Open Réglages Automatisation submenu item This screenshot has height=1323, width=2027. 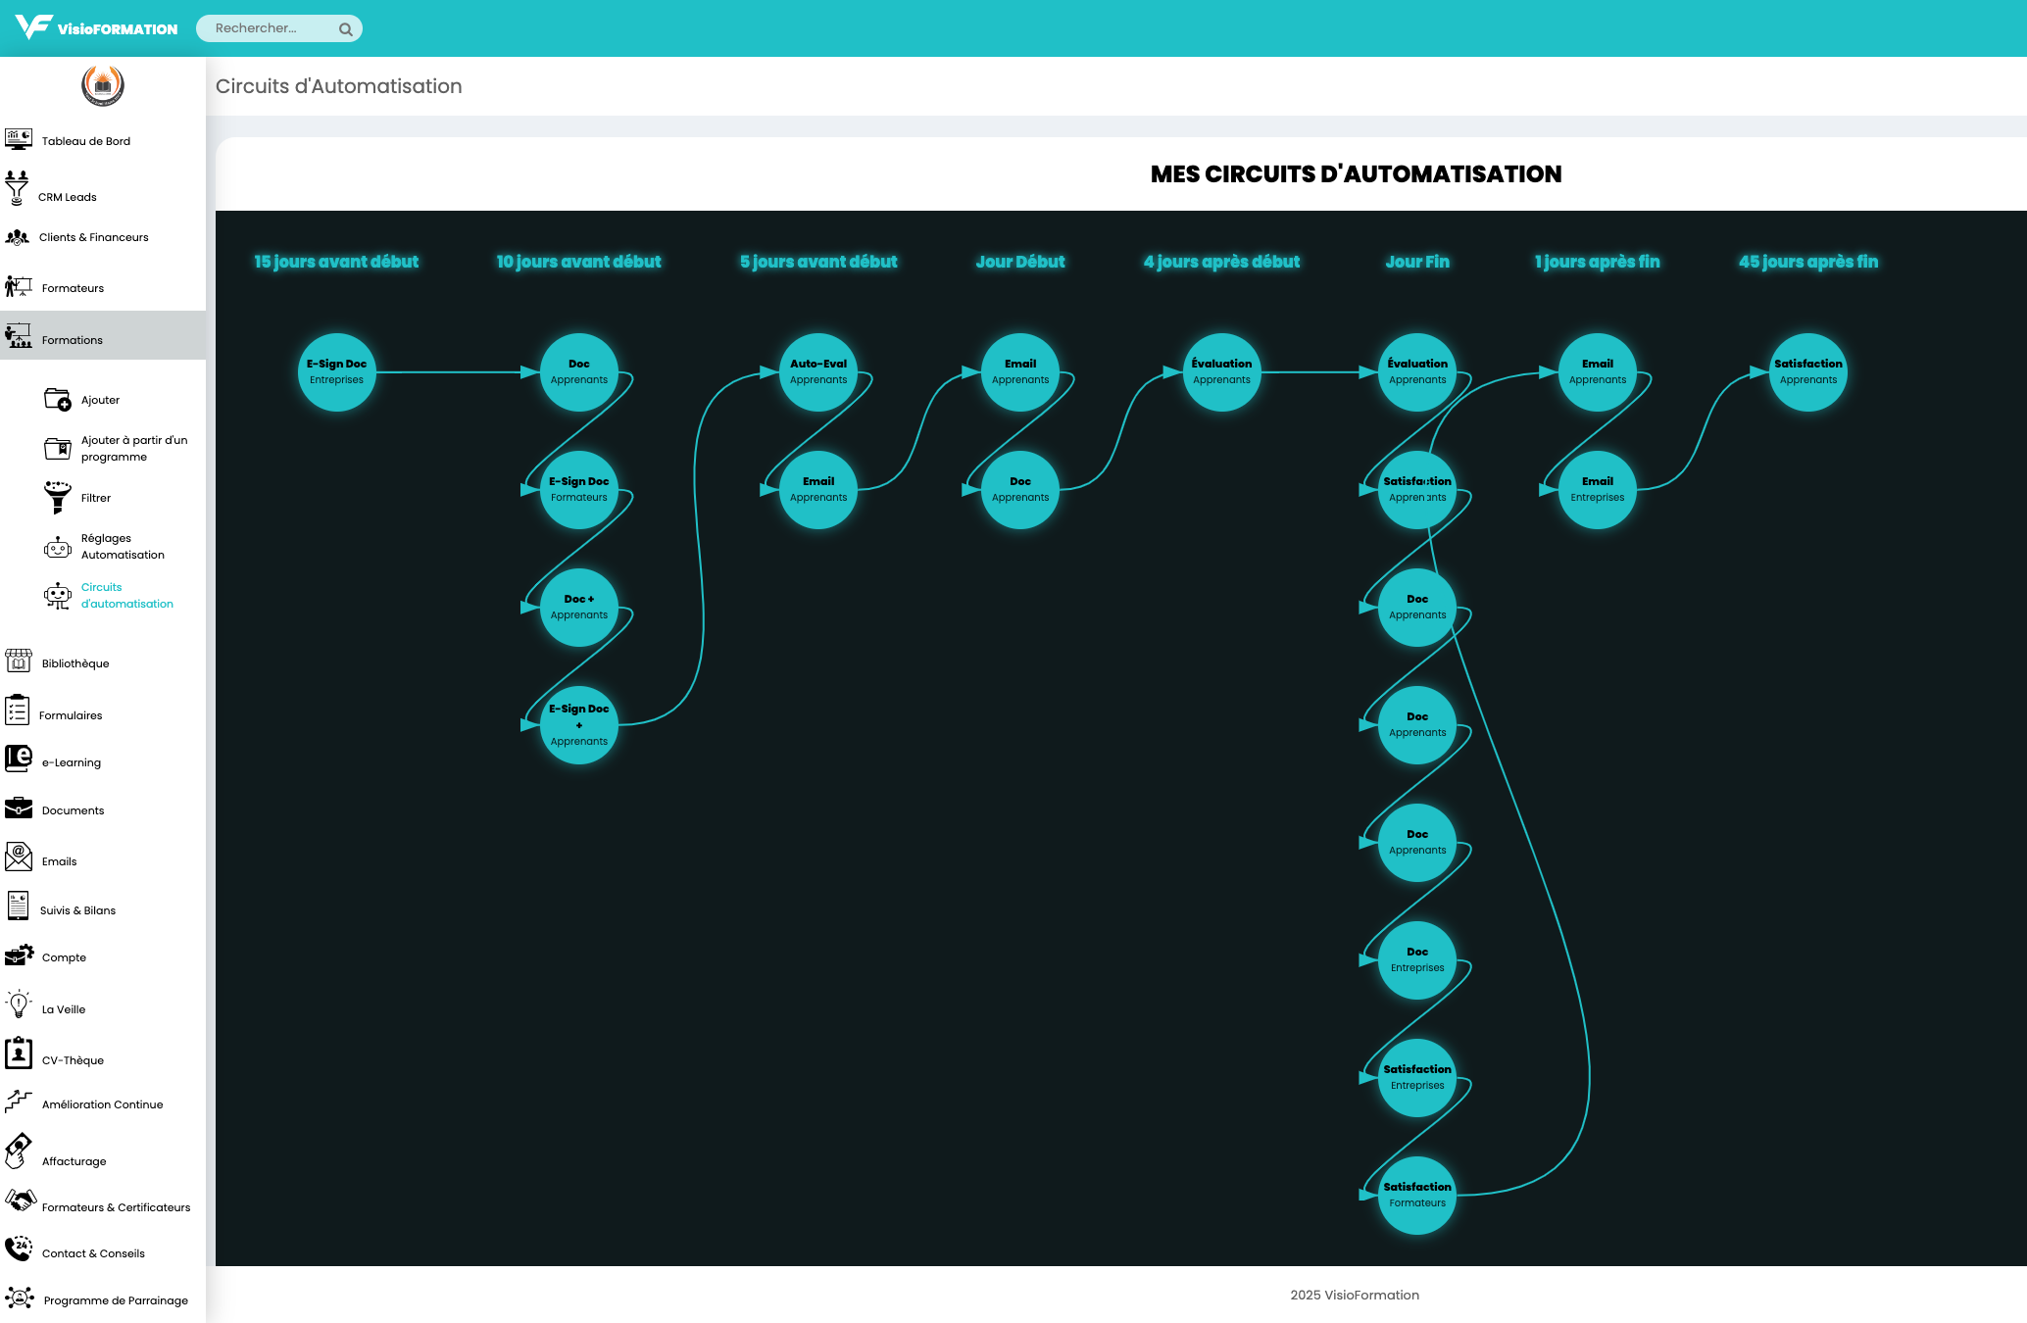click(122, 547)
